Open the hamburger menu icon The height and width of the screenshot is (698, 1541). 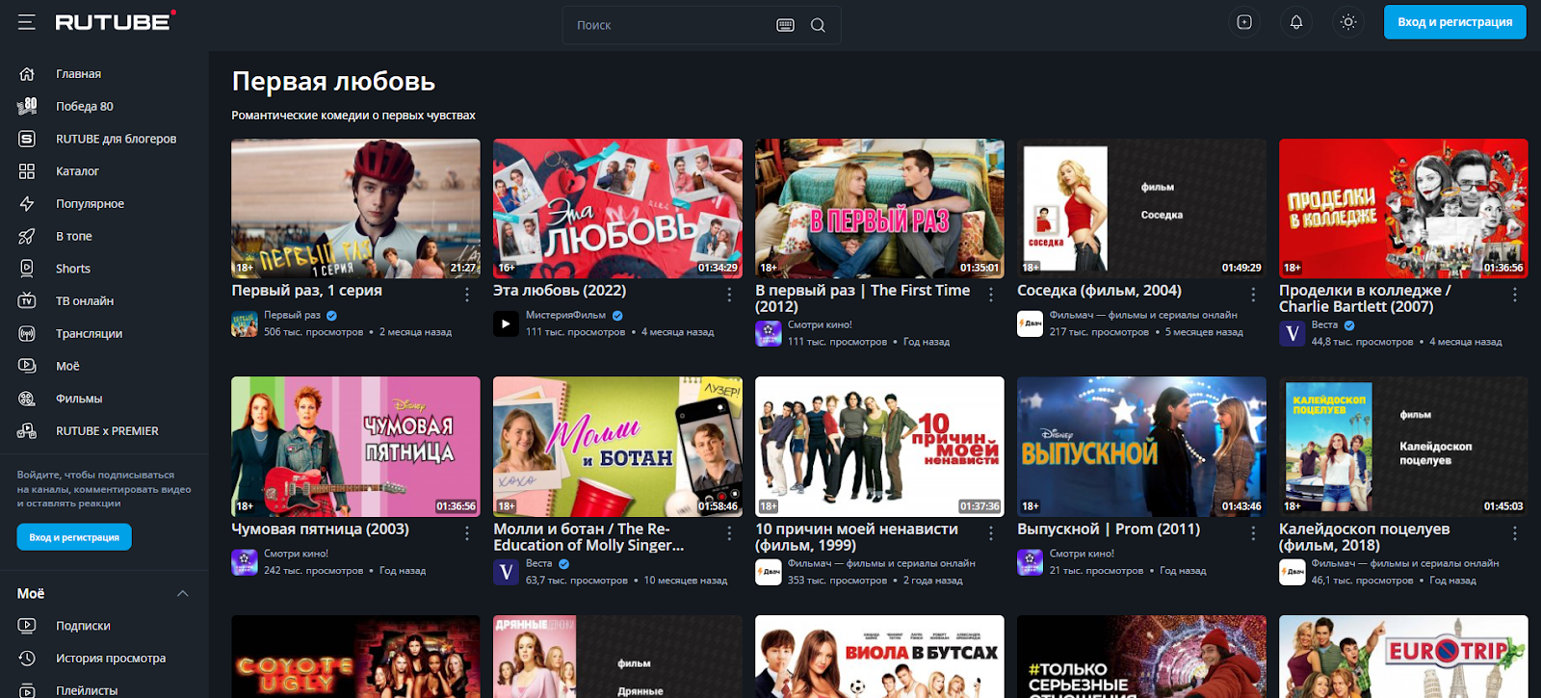click(x=26, y=22)
